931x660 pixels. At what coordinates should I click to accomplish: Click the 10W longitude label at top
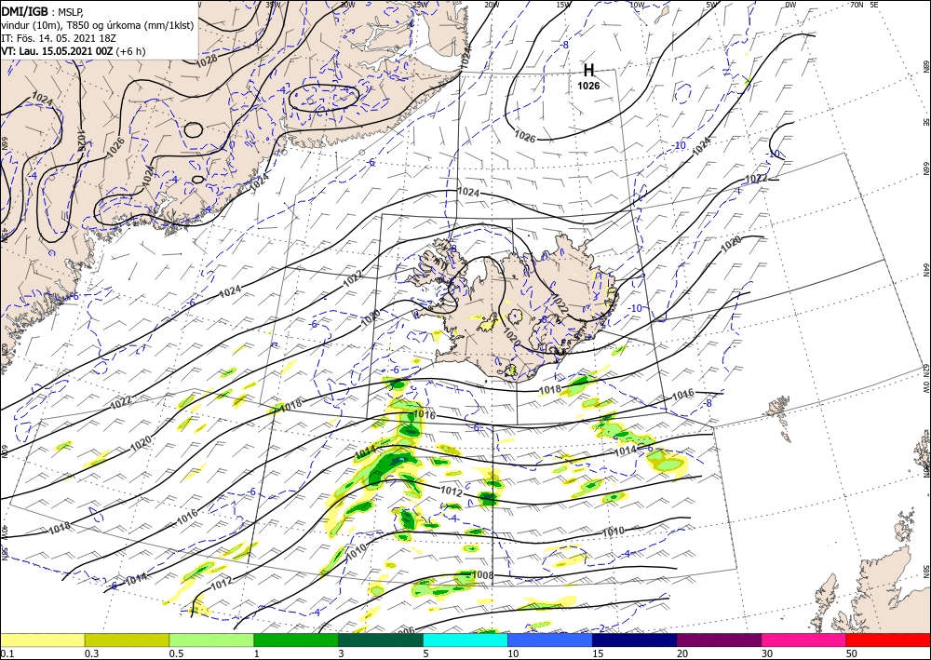pos(638,5)
